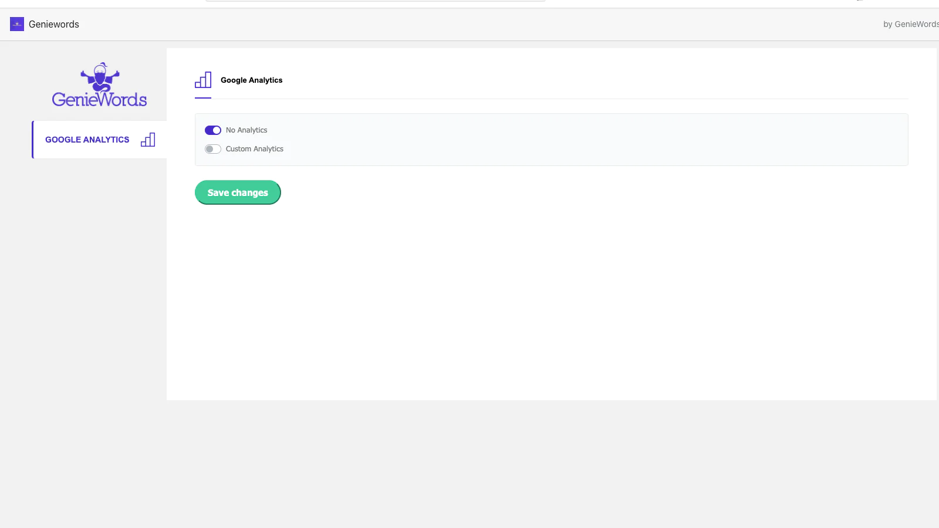939x528 pixels.
Task: Enable the Custom Analytics toggle
Action: tap(213, 149)
